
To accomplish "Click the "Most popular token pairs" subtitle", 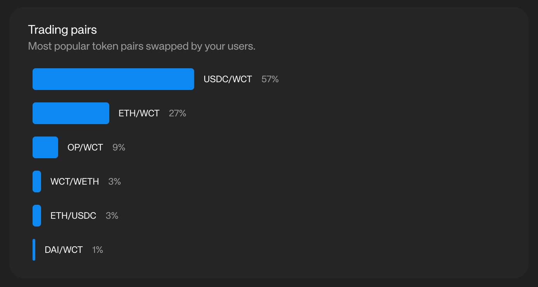I will pyautogui.click(x=142, y=47).
